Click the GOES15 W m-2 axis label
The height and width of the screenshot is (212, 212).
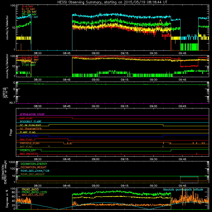point(5,92)
